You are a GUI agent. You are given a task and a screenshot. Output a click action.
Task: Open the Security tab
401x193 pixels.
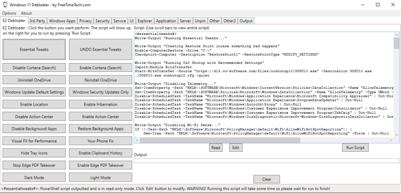click(x=103, y=21)
